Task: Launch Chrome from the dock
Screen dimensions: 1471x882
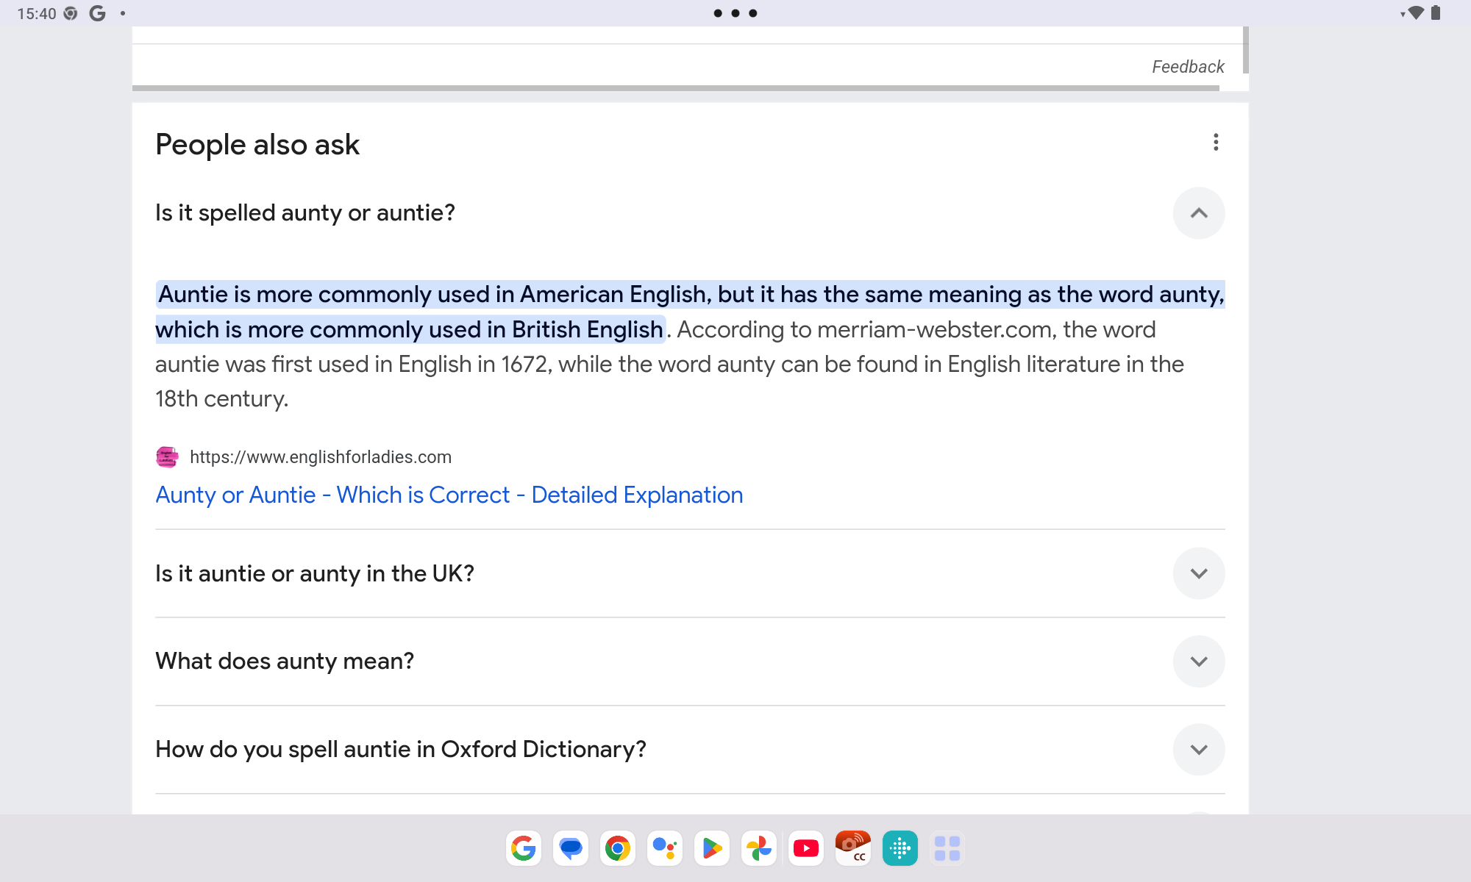Action: [x=618, y=848]
